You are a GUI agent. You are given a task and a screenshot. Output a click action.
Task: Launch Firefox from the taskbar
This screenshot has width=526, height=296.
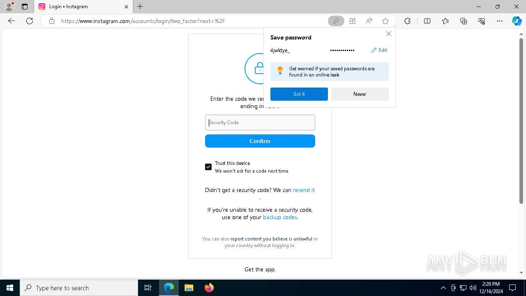(209, 288)
